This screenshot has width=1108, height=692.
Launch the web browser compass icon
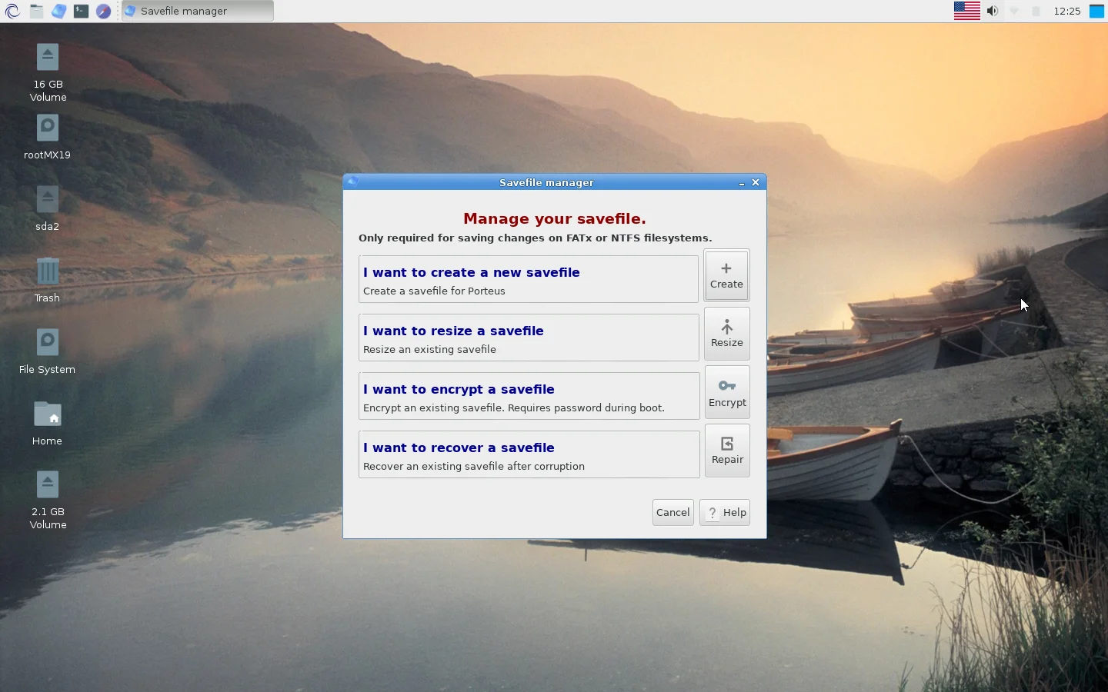point(103,11)
